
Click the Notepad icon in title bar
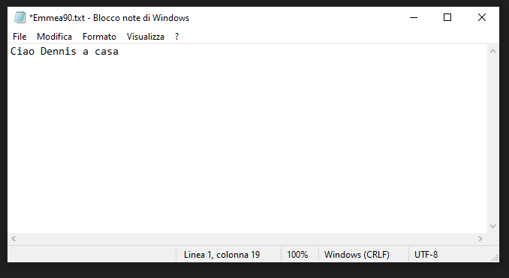(x=20, y=17)
